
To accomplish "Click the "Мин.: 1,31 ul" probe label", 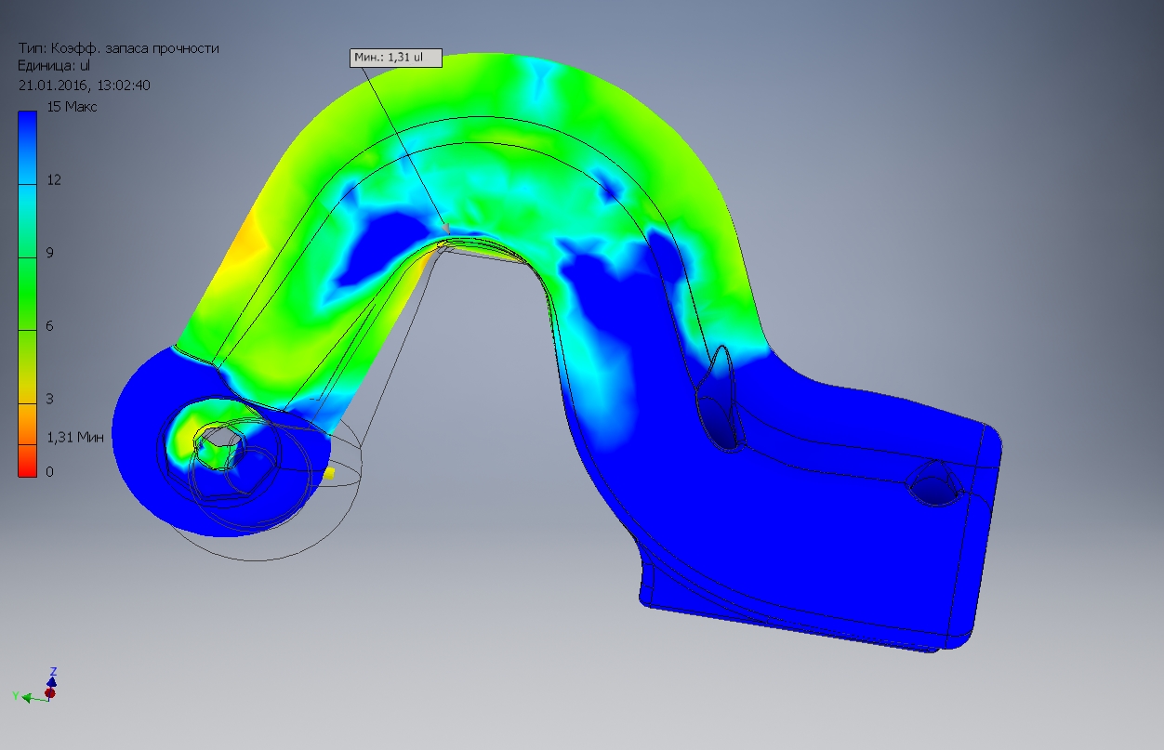I will pyautogui.click(x=396, y=58).
